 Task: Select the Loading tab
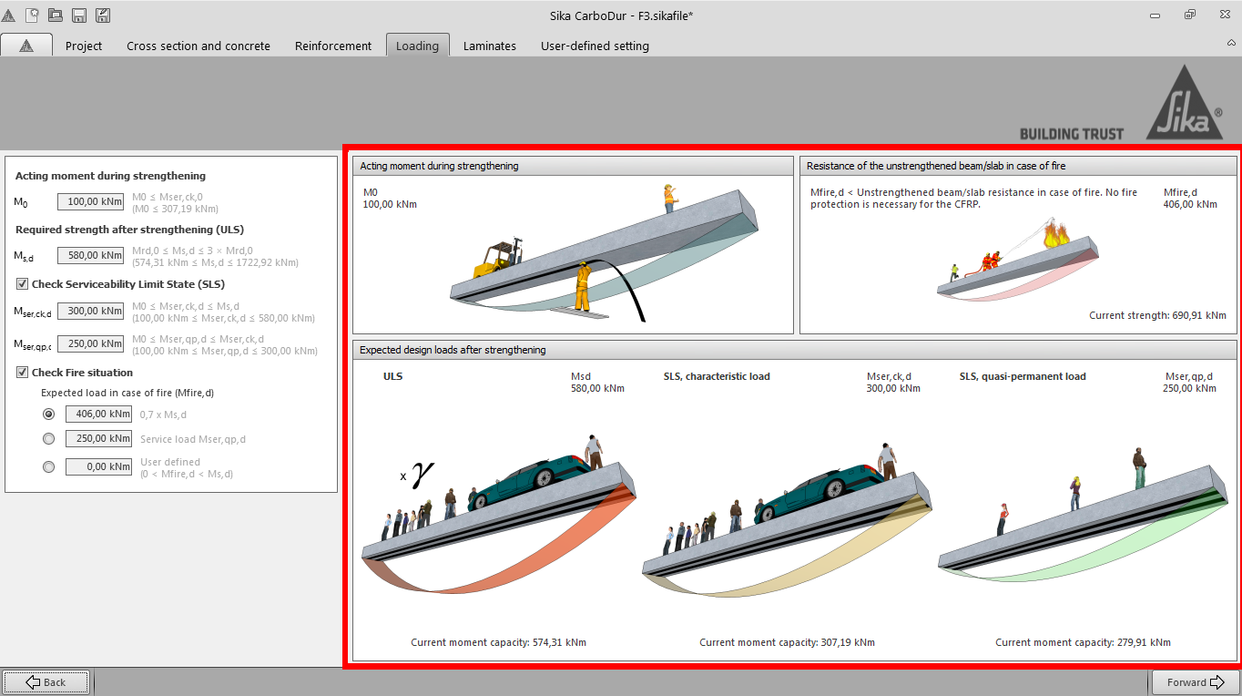point(417,46)
